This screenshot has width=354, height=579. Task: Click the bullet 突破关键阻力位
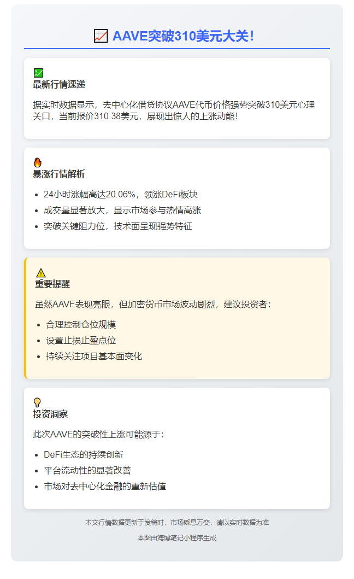coord(118,226)
